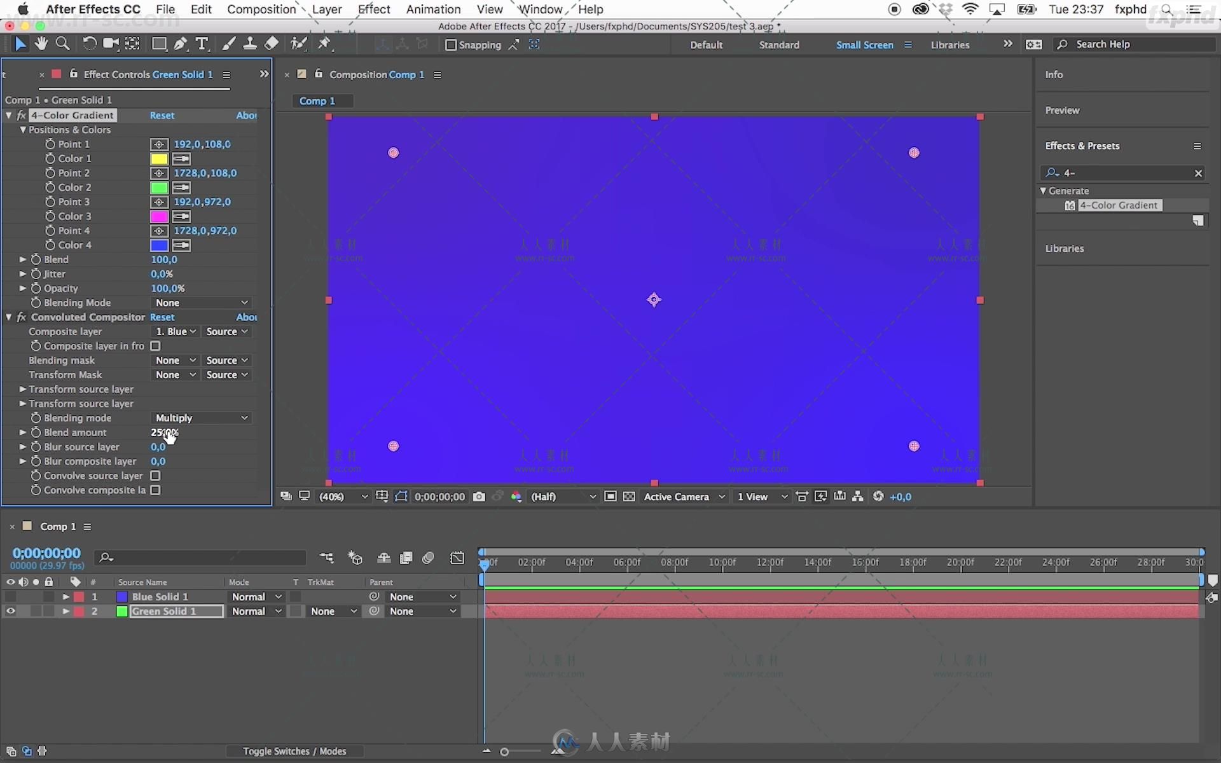The image size is (1221, 763).
Task: Show Blue Solid 1 layer visibility
Action: tap(10, 596)
